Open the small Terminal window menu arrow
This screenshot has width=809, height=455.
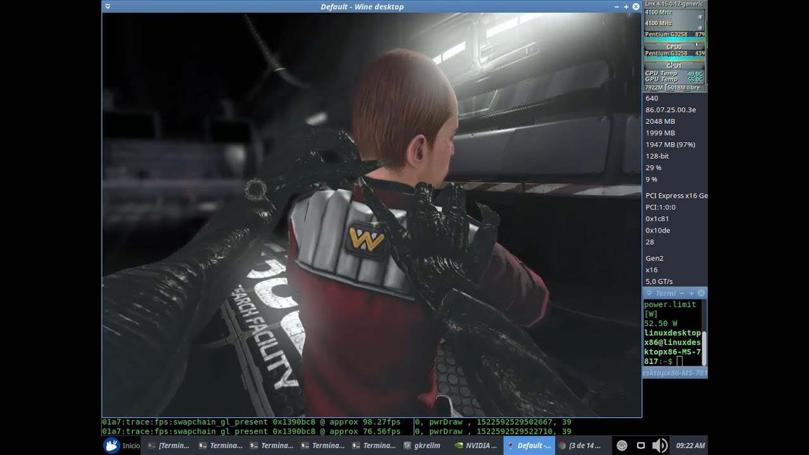[648, 293]
